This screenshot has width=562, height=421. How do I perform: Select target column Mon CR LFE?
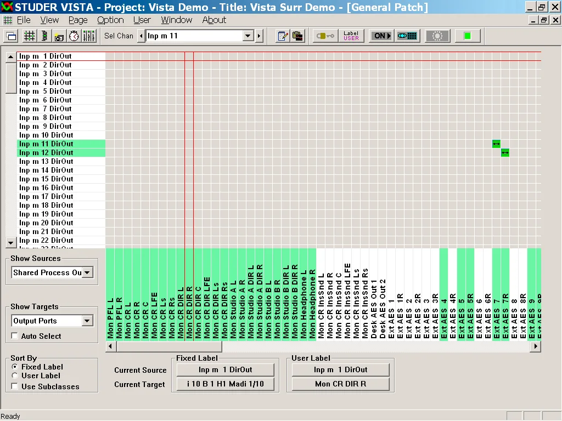(x=154, y=294)
